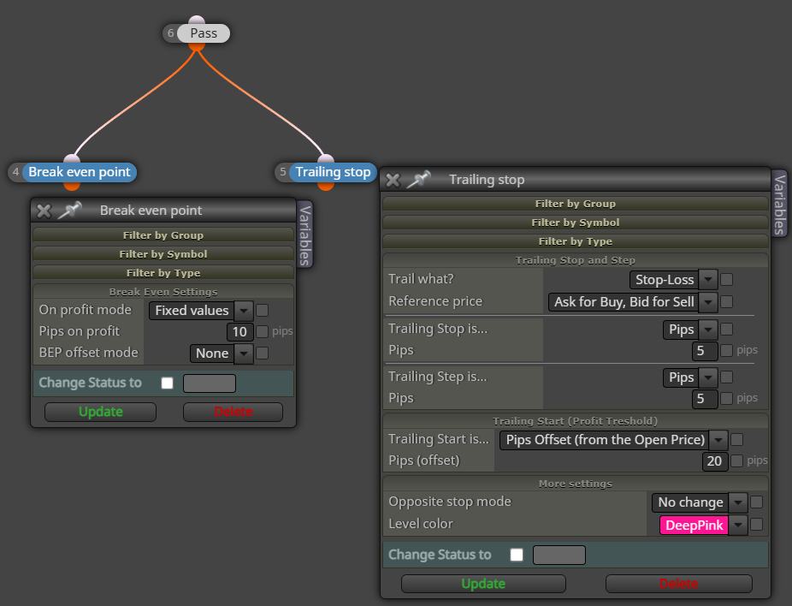Screen dimensions: 792x606
Task: Click status field in Trailing stop panel
Action: [559, 555]
